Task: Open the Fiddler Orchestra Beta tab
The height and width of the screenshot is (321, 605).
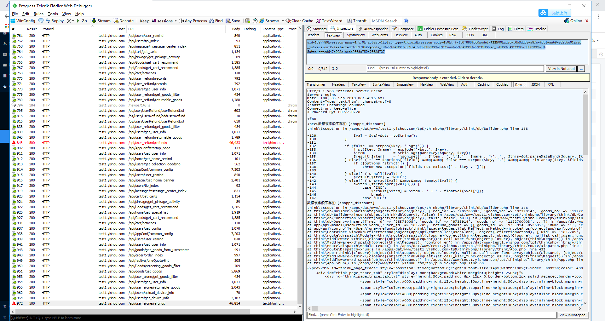Action: point(438,29)
